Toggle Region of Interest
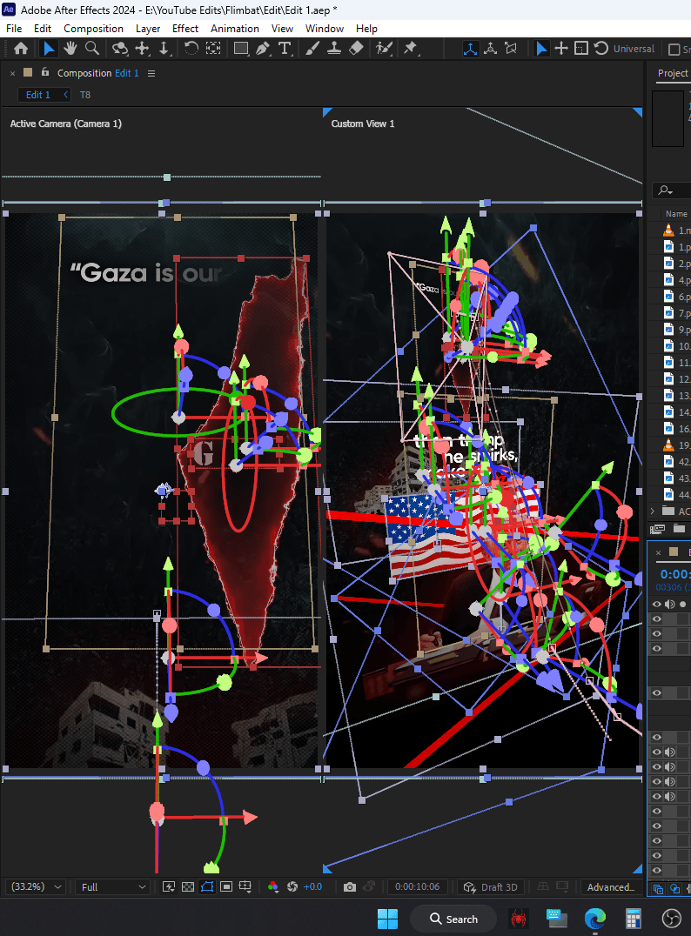The width and height of the screenshot is (691, 936). coord(226,887)
